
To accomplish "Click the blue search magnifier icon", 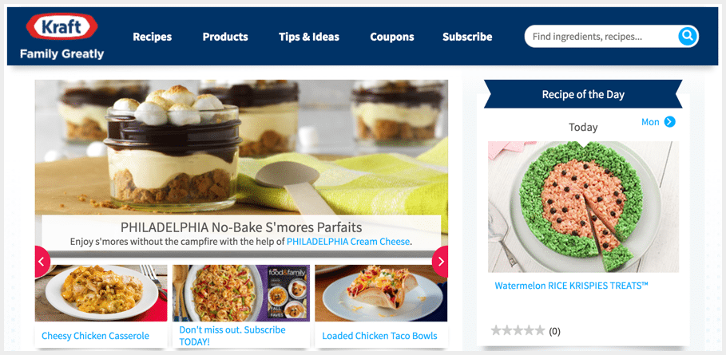I will 688,36.
